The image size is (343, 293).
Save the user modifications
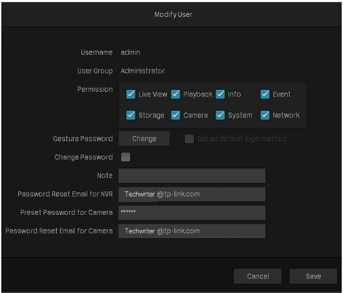click(x=313, y=276)
